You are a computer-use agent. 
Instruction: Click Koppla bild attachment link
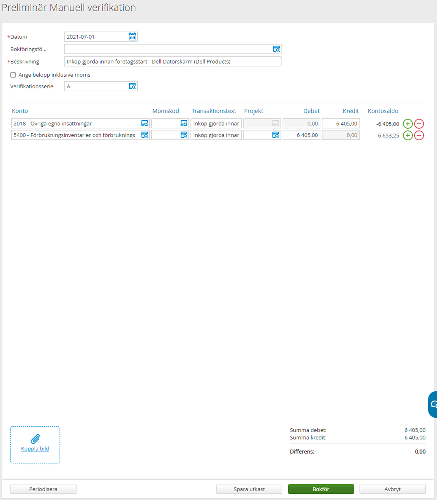point(35,449)
